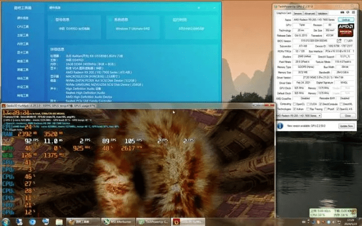
Task: Open the Validation tab in GPU-Z
Action: (323, 12)
